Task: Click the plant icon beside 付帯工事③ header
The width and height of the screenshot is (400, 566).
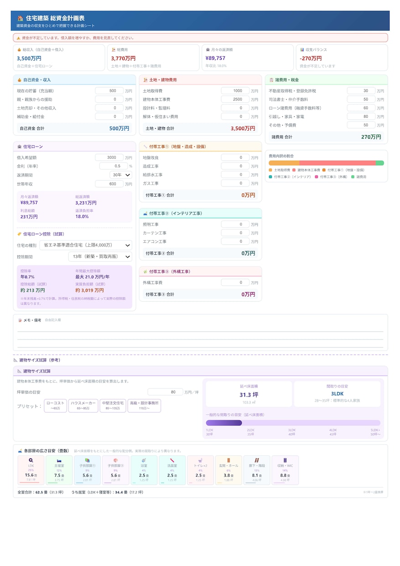Action: click(x=145, y=272)
